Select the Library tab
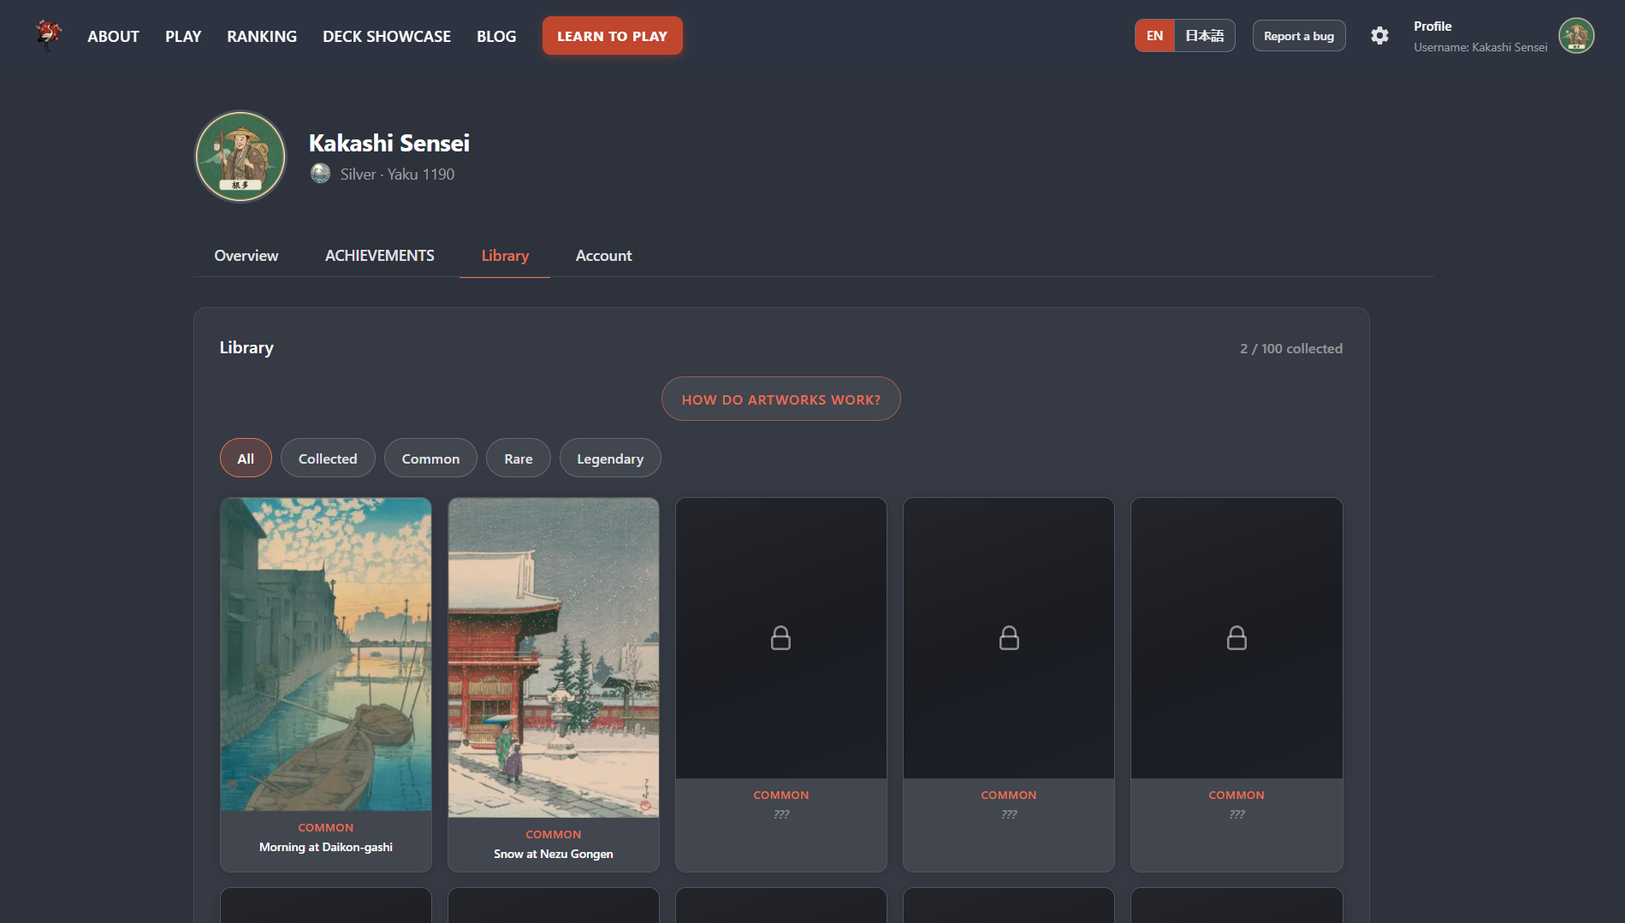1625x923 pixels. point(505,256)
